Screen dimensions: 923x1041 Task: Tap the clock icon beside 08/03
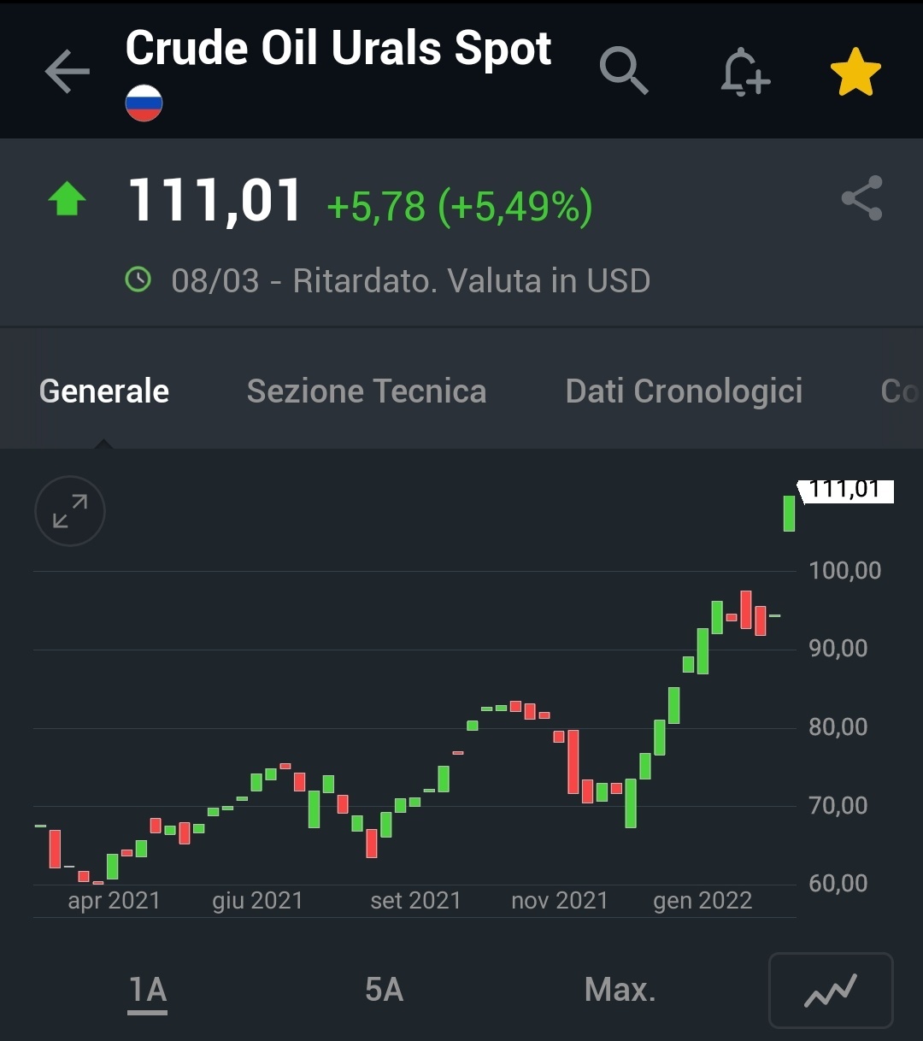[138, 279]
